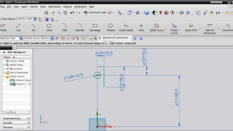Image resolution: width=233 pixels, height=131 pixels.
Task: Open Offset Curve dropdown arrow
Action: tap(166, 29)
